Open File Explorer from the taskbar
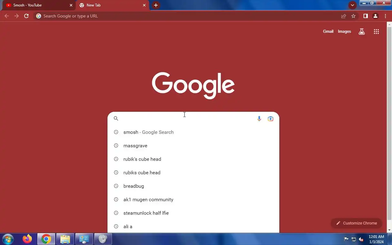The width and height of the screenshot is (392, 245). tap(65, 239)
